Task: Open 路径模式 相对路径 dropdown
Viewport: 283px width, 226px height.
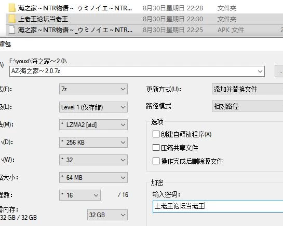Action: (248, 106)
